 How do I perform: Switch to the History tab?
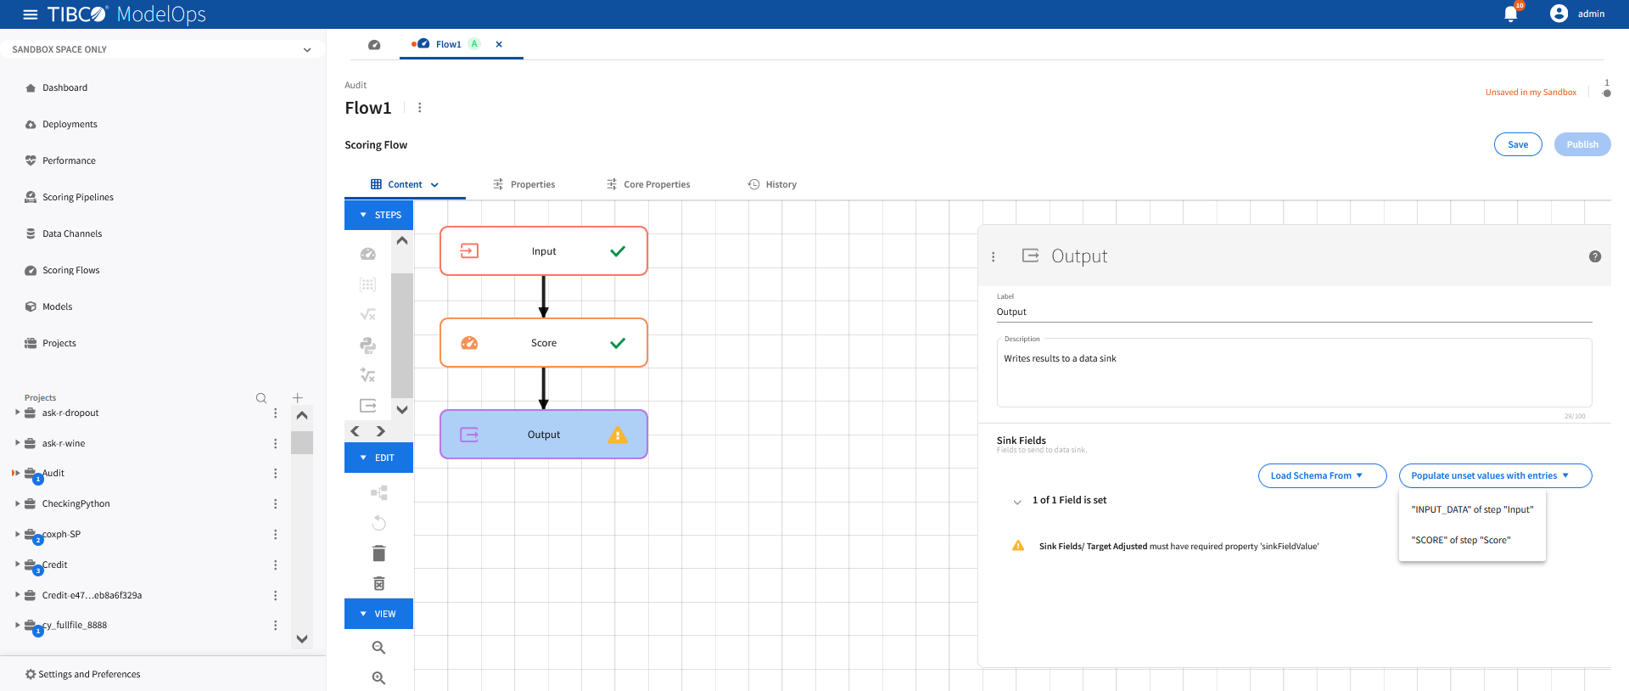[x=772, y=184]
